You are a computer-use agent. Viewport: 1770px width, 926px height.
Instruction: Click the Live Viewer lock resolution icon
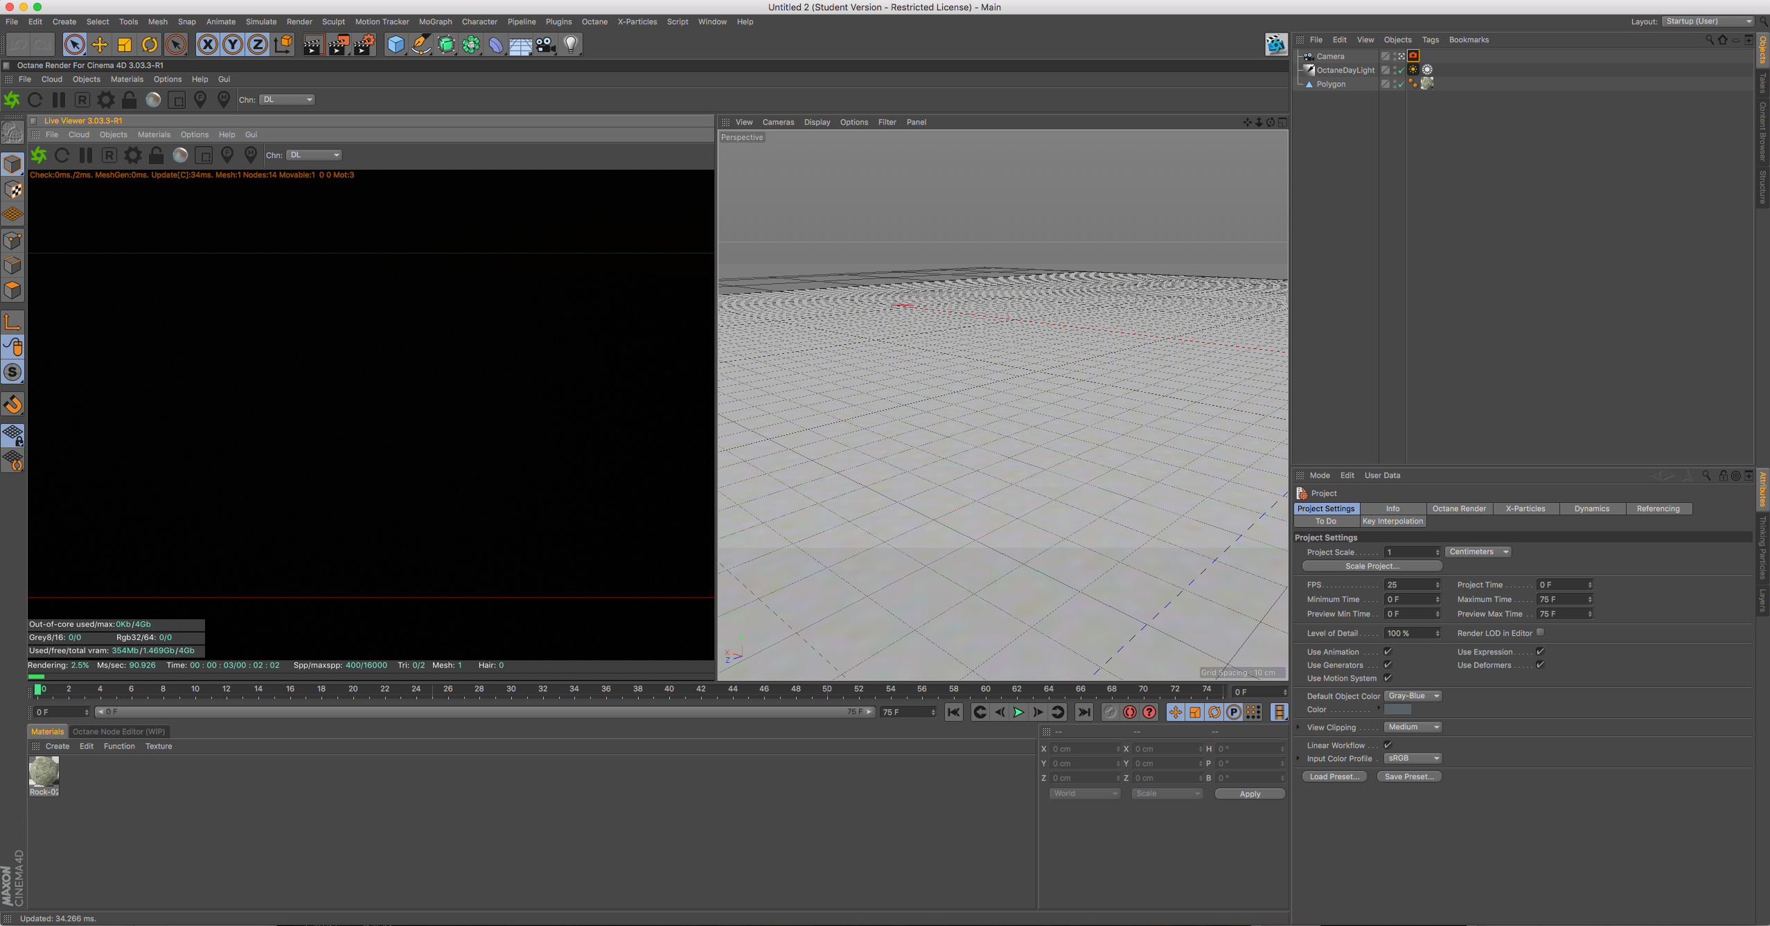tap(157, 155)
